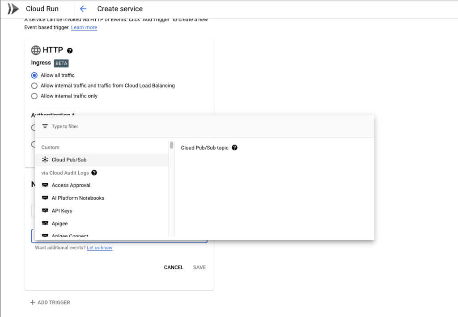Select Allow internal traffic and Cloud Load Balancing

[x=34, y=85]
